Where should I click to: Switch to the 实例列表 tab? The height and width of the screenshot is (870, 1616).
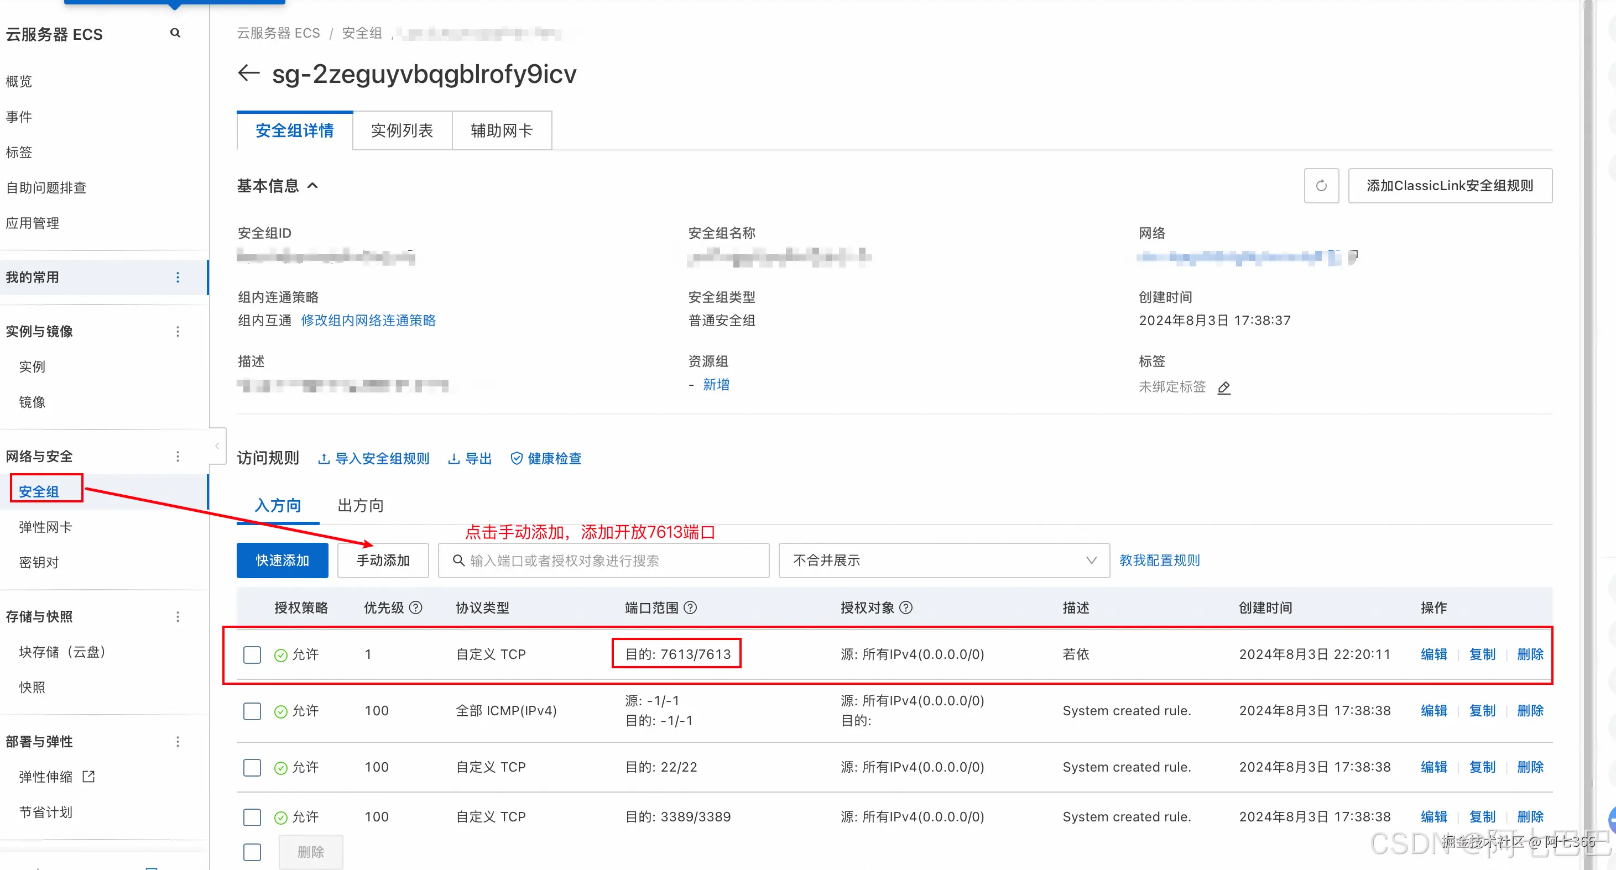click(402, 130)
